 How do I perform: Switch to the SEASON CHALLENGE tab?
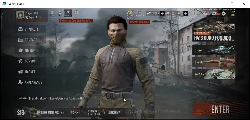[x=94, y=113]
